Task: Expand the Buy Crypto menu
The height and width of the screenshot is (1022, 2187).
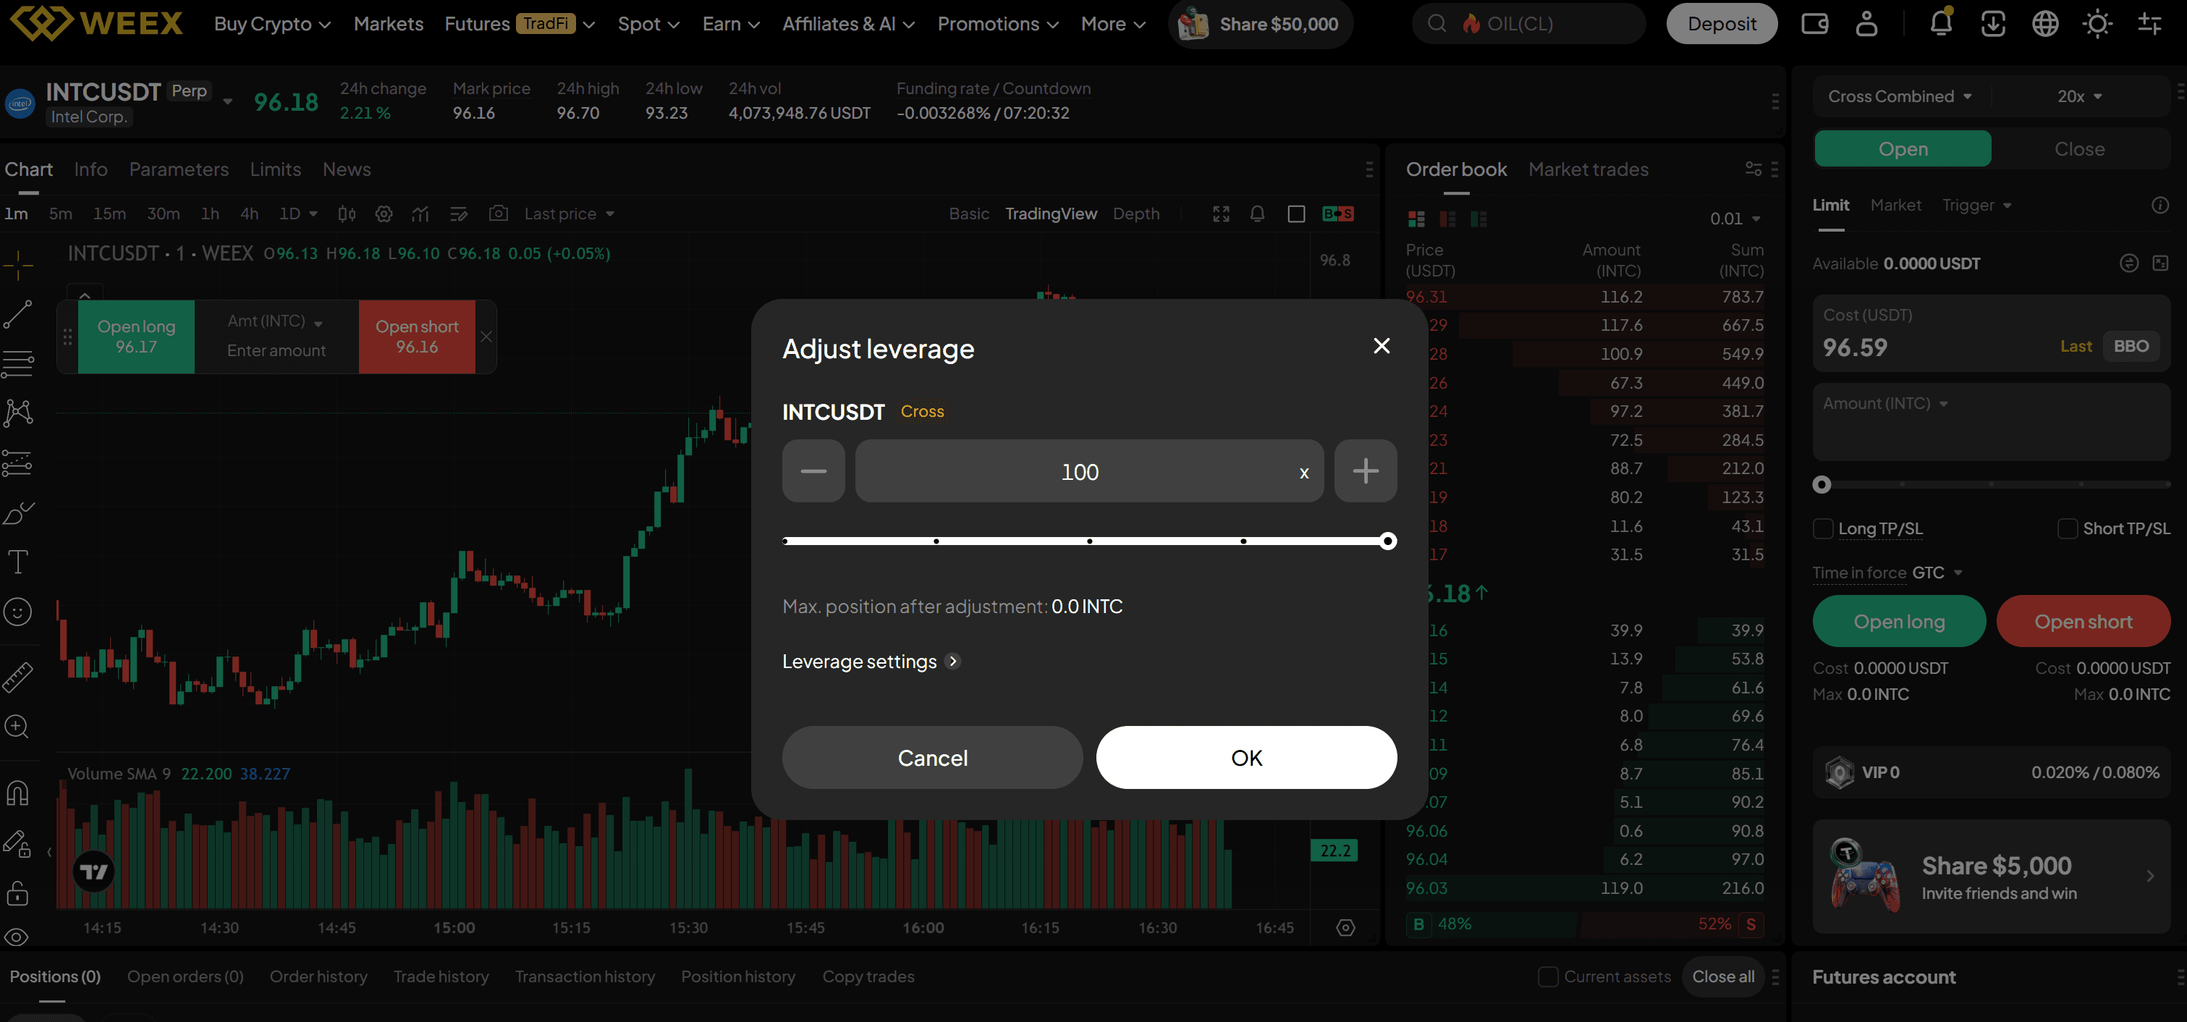Action: pyautogui.click(x=271, y=24)
